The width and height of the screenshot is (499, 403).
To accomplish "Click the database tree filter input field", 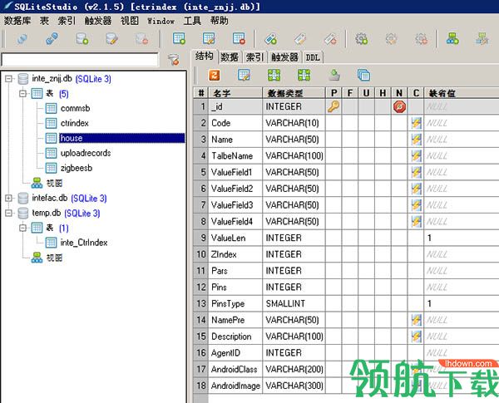I will pos(80,60).
